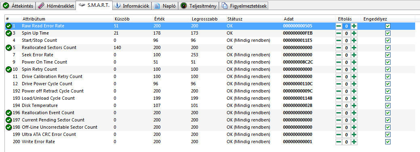The image size is (420, 152).
Task: Open the Információk tab
Action: click(132, 6)
